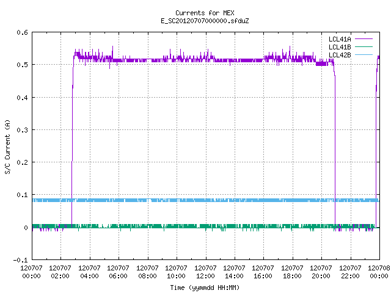This screenshot has width=391, height=293.
Task: Click the LCL41B legend label
Action: 340,47
